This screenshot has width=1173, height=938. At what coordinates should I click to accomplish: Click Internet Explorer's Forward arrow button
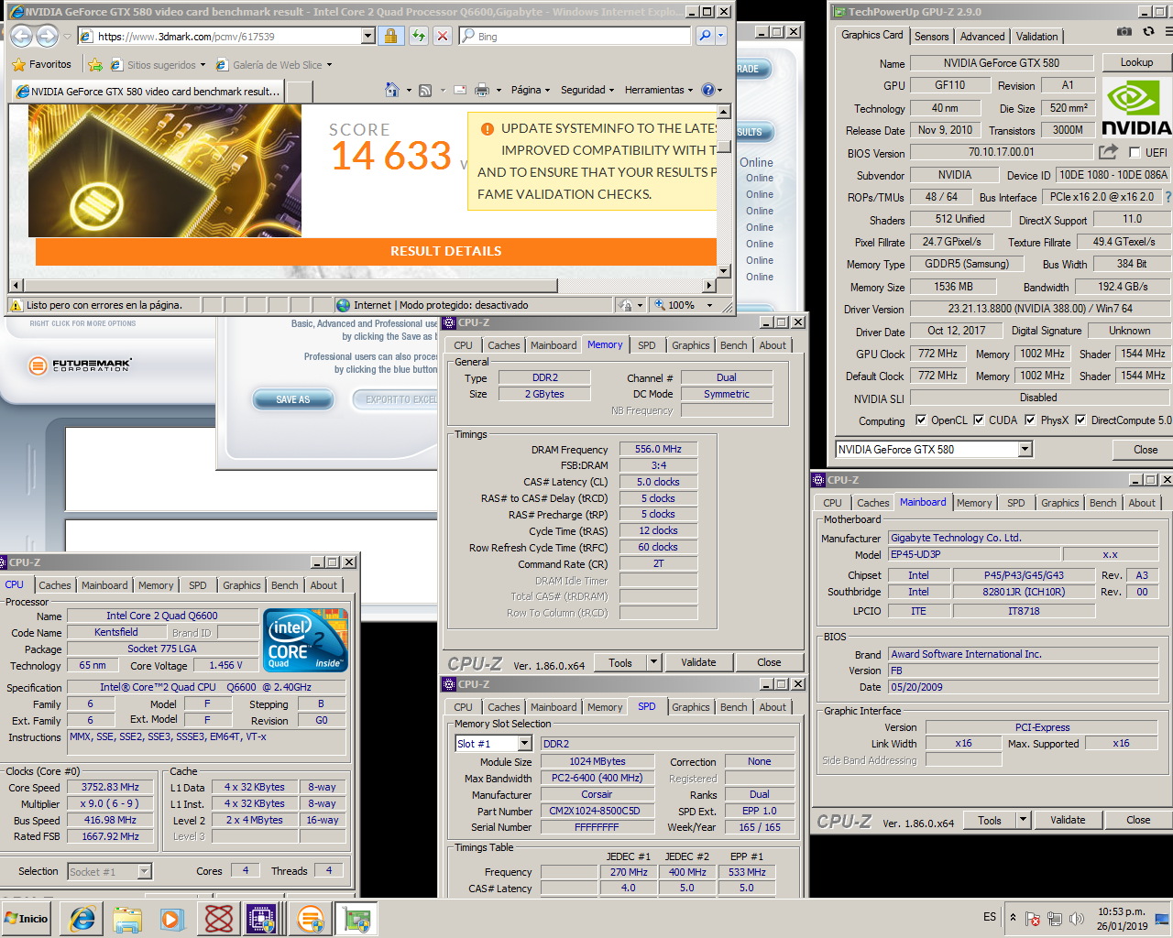point(47,36)
